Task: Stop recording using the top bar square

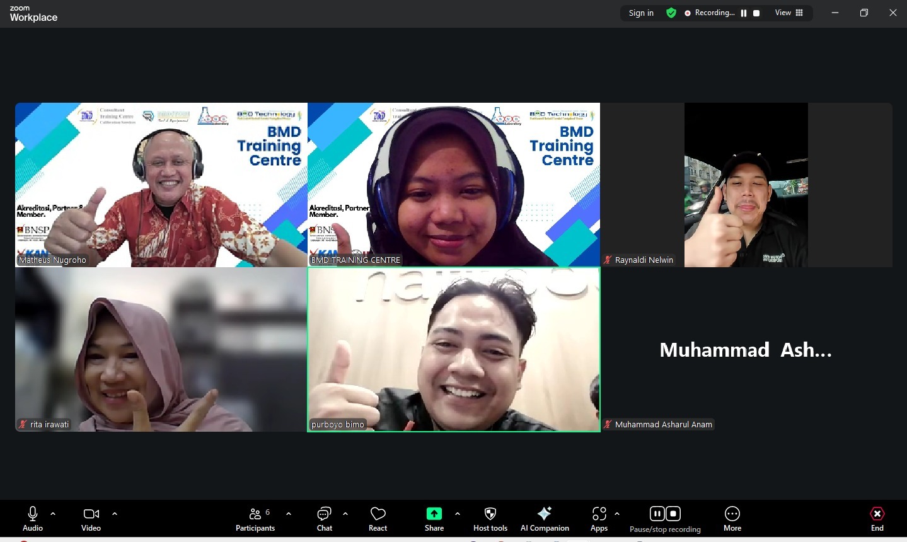Action: (x=756, y=13)
